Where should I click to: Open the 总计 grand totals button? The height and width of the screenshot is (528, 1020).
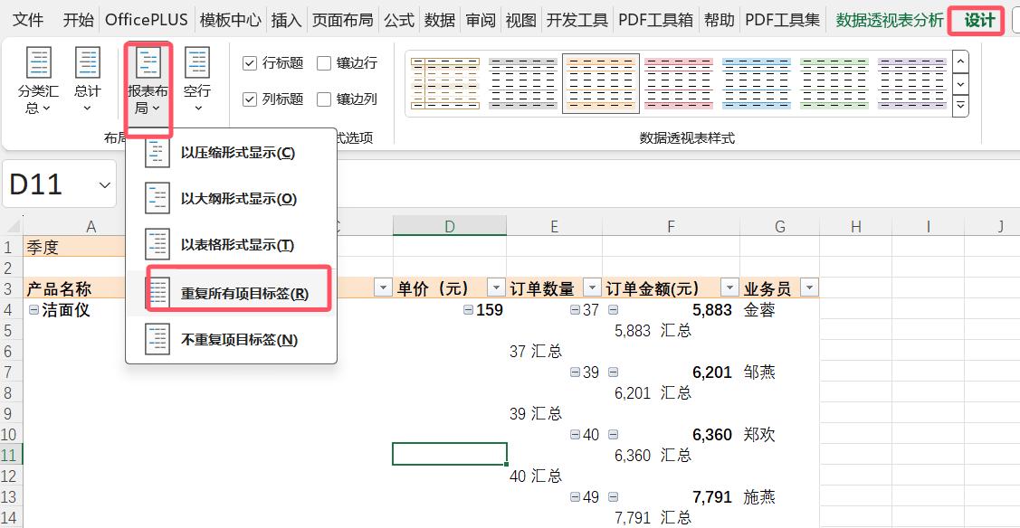pyautogui.click(x=87, y=80)
